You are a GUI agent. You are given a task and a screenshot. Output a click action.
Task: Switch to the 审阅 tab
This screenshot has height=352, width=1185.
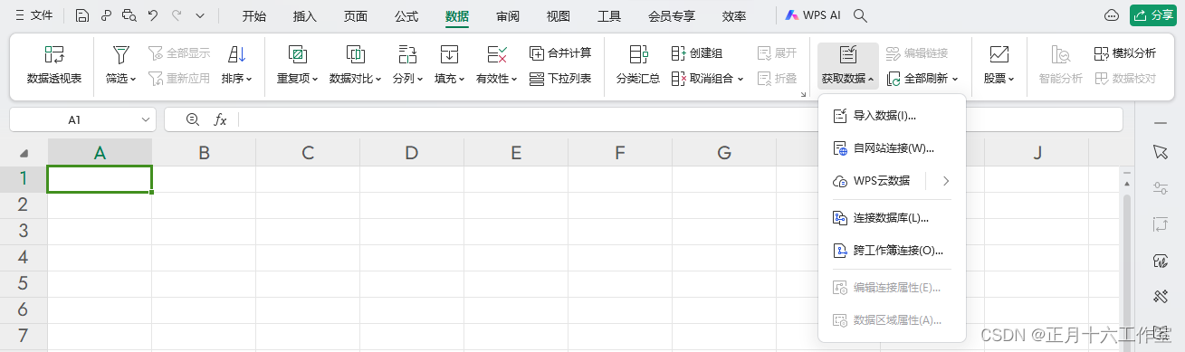(508, 16)
